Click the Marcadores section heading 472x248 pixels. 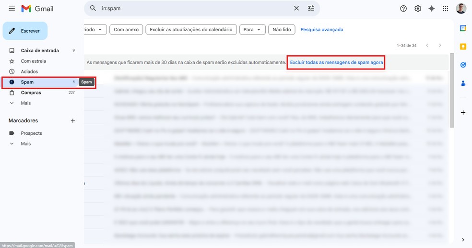tap(23, 121)
